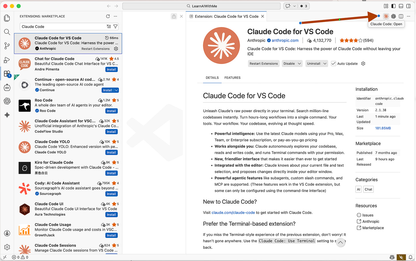Click scroll-to-top arrow button
The width and height of the screenshot is (416, 261).
pyautogui.click(x=340, y=242)
